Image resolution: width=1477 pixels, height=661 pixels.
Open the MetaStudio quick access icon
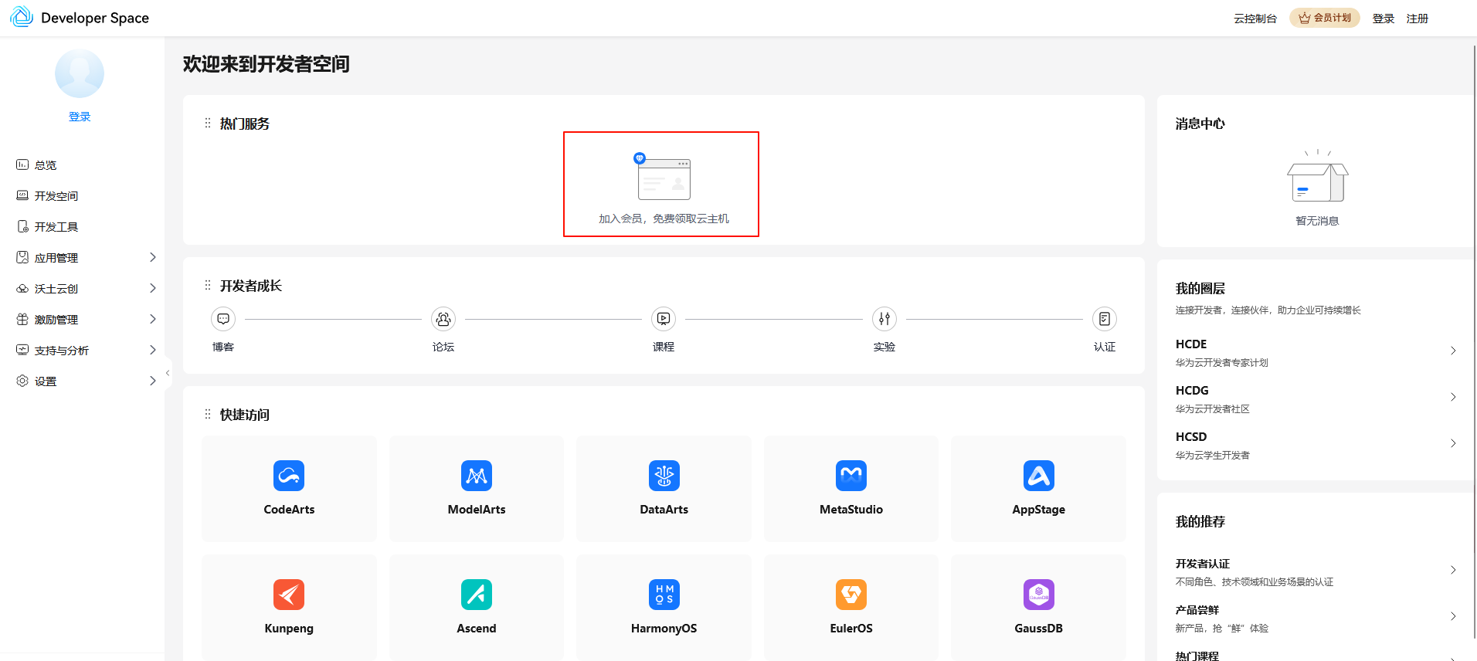point(851,476)
